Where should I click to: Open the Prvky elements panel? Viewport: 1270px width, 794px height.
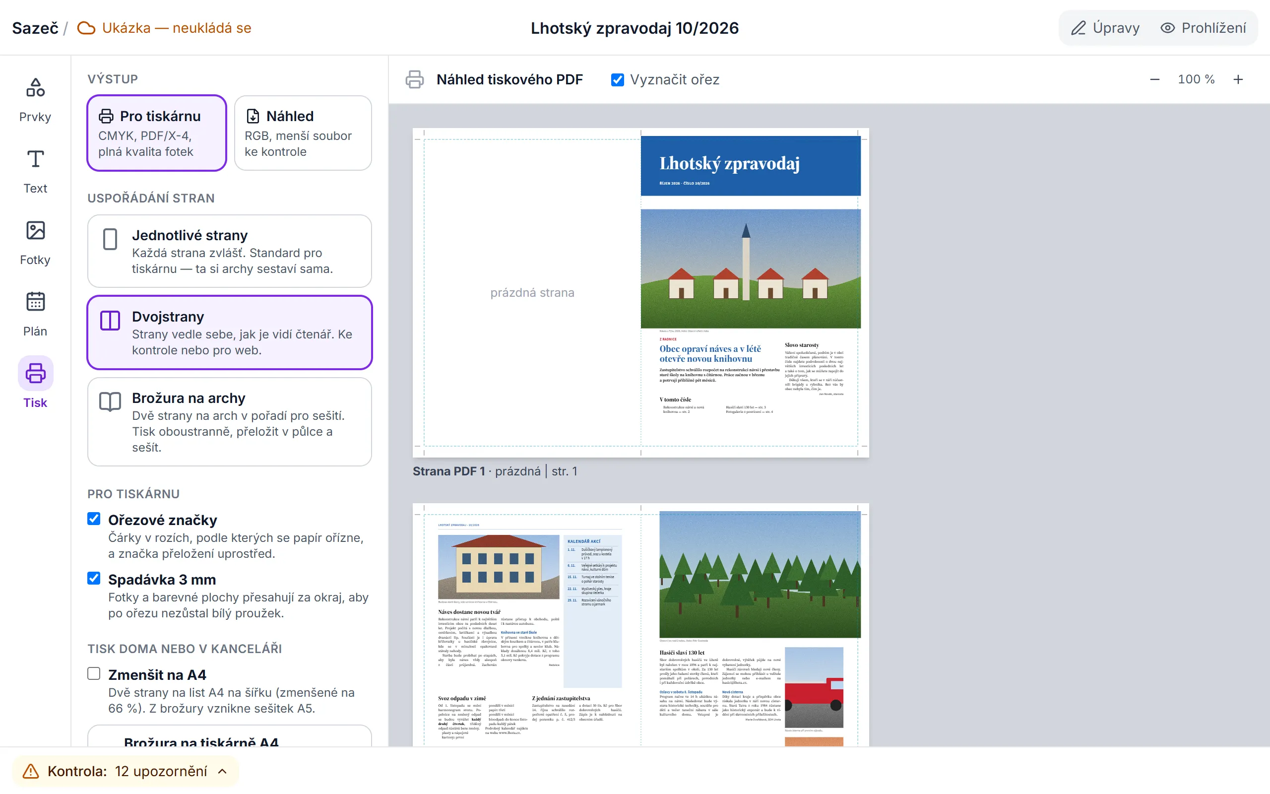(35, 100)
